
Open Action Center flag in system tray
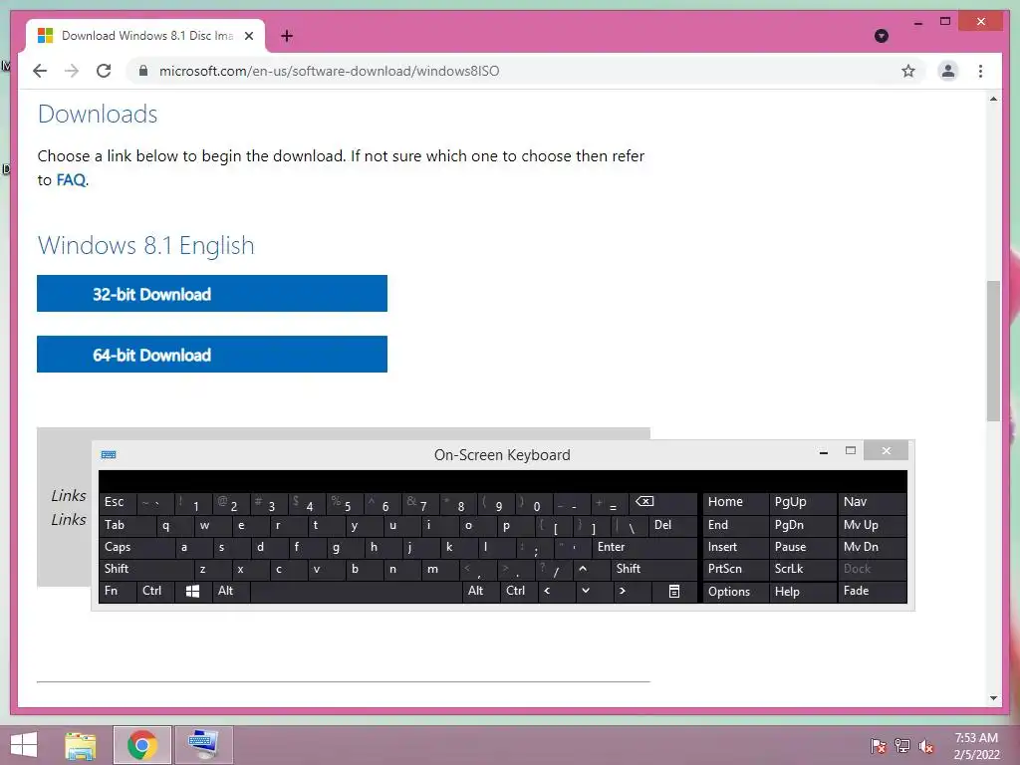[x=879, y=745]
